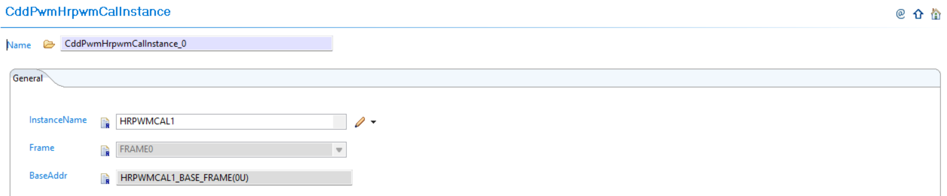This screenshot has width=947, height=196.
Task: Click the InstanceName label
Action: tap(58, 120)
